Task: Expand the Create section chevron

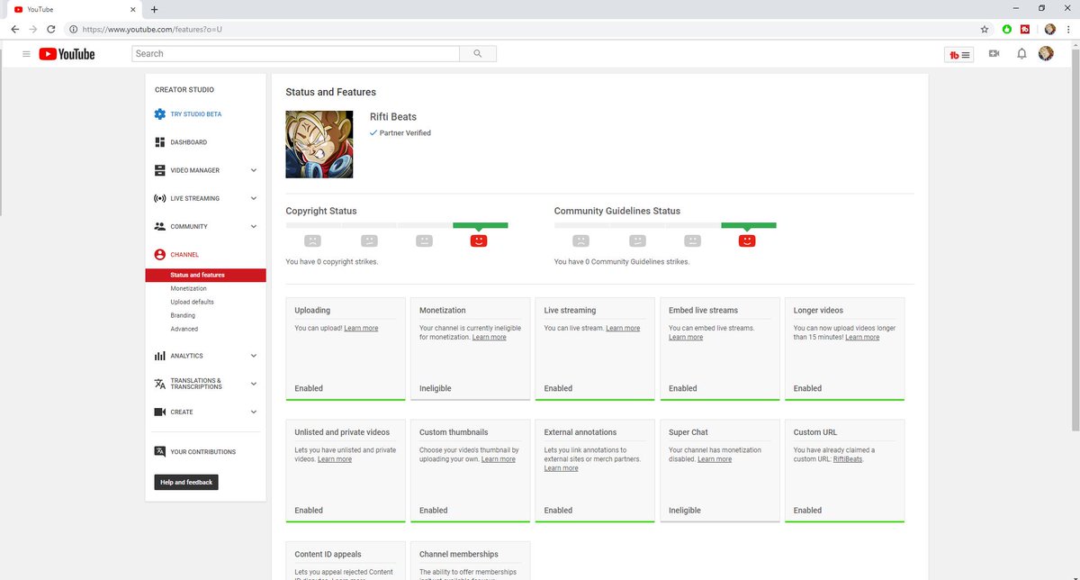Action: tap(254, 412)
